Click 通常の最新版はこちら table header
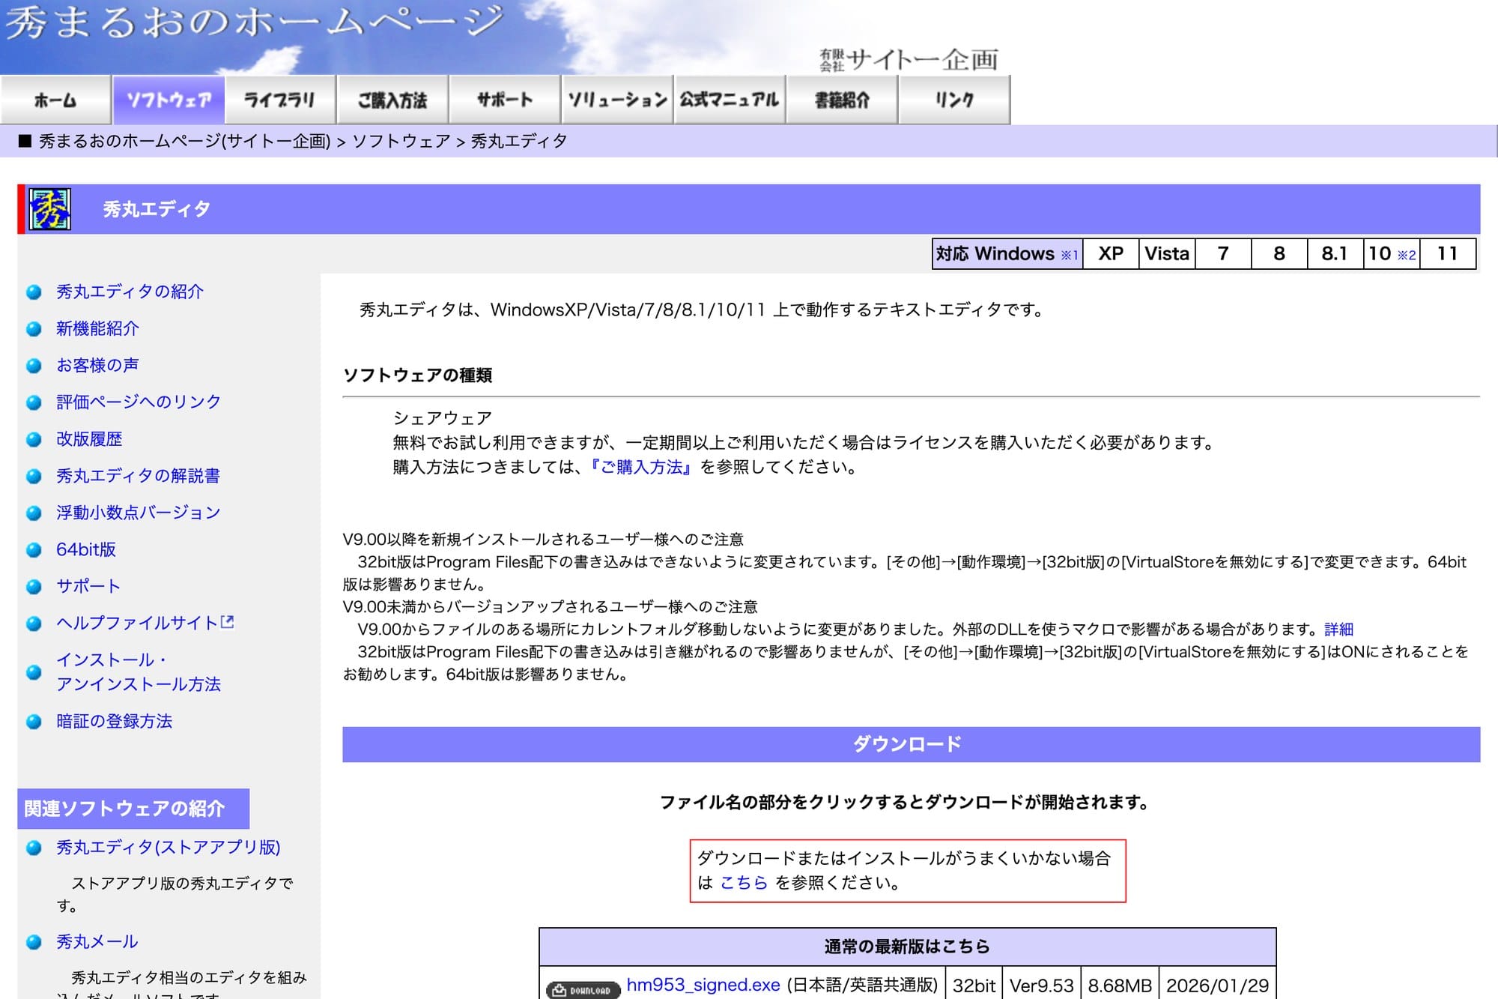Viewport: 1498px width, 999px height. tap(907, 947)
